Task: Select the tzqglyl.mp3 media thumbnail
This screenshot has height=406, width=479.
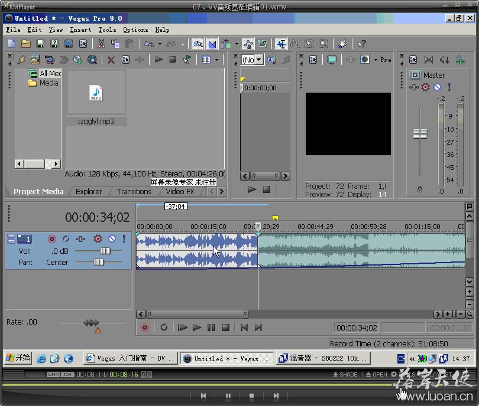Action: coord(96,93)
